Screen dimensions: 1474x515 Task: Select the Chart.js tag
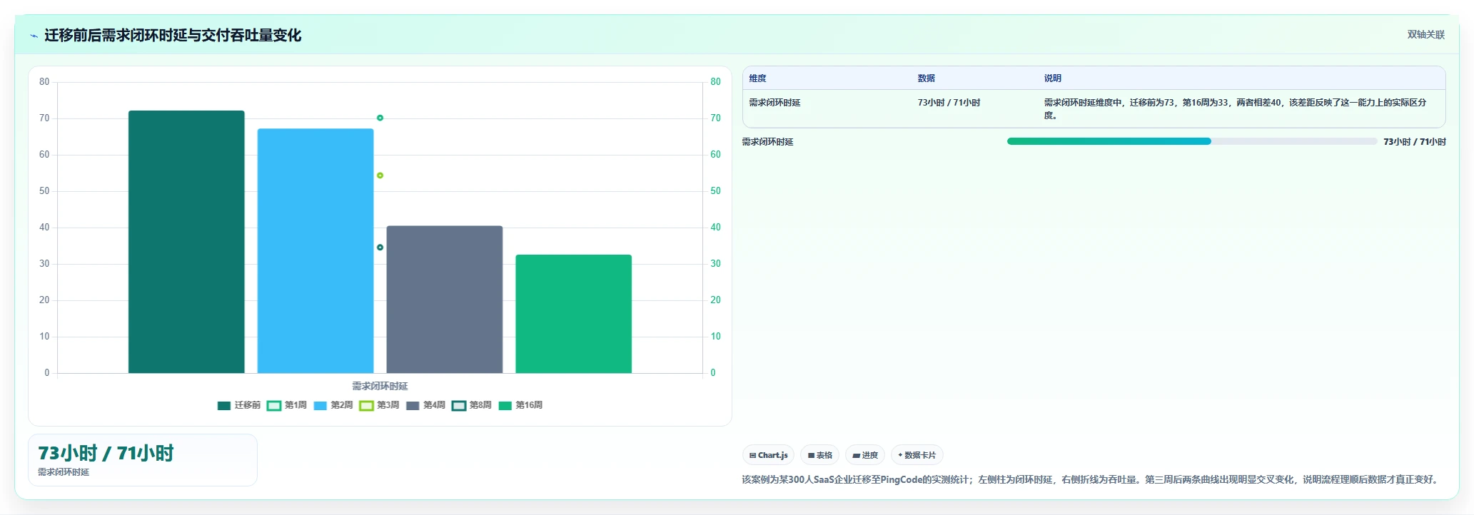[769, 455]
